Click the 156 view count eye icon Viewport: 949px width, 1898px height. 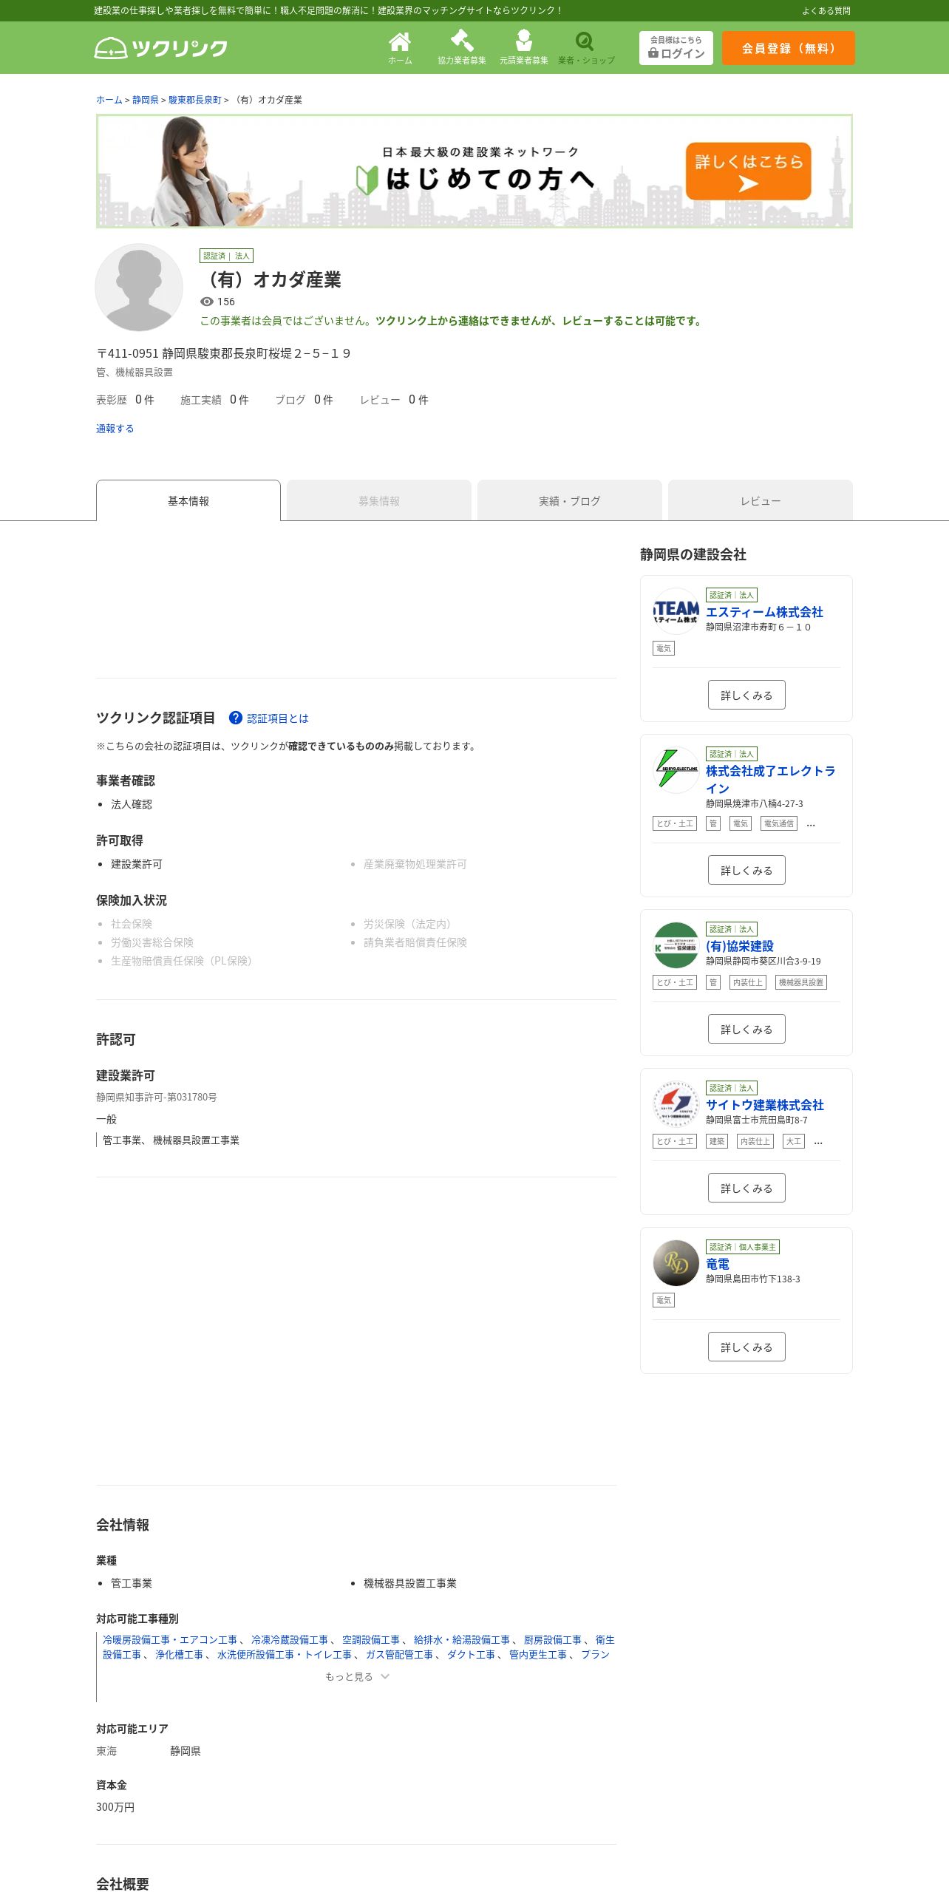[207, 302]
